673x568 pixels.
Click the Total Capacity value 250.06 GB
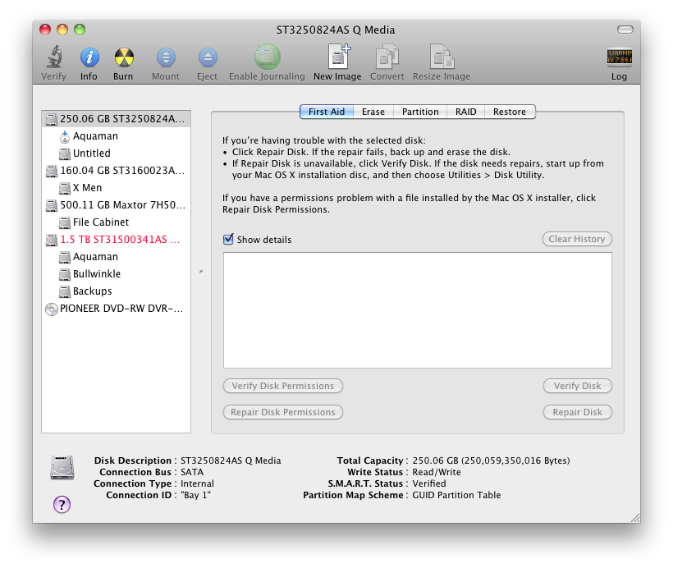pos(491,460)
